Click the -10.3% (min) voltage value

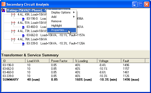[x=108, y=80]
